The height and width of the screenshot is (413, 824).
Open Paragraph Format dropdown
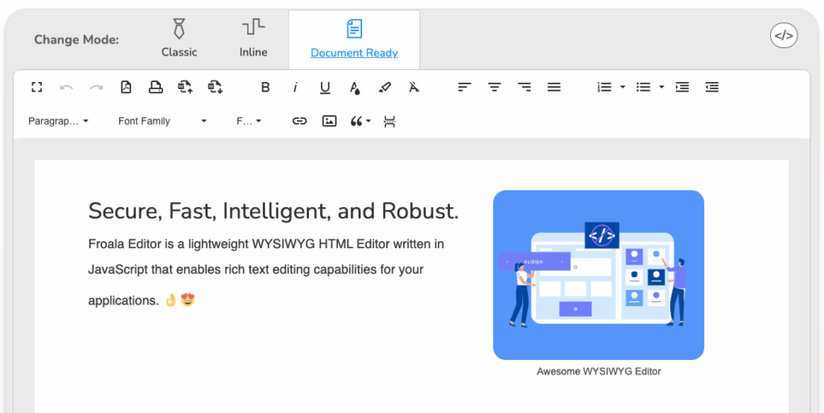(58, 121)
